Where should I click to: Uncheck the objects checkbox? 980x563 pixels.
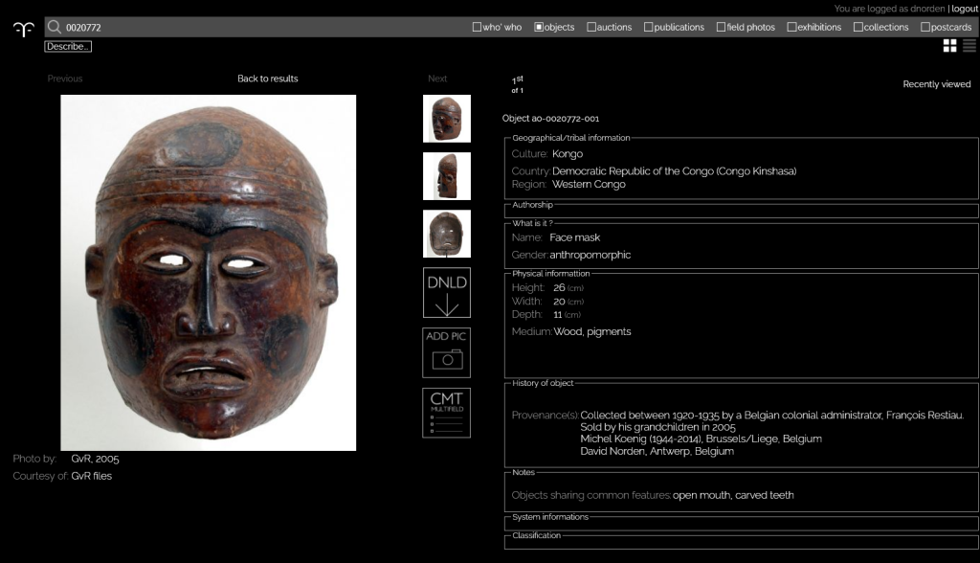[539, 27]
